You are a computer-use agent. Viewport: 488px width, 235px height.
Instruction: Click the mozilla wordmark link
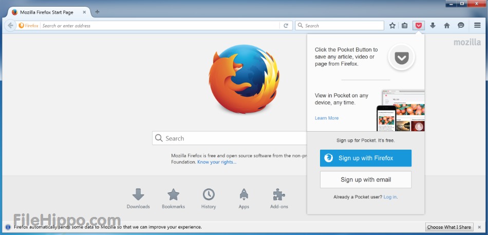[x=467, y=42]
